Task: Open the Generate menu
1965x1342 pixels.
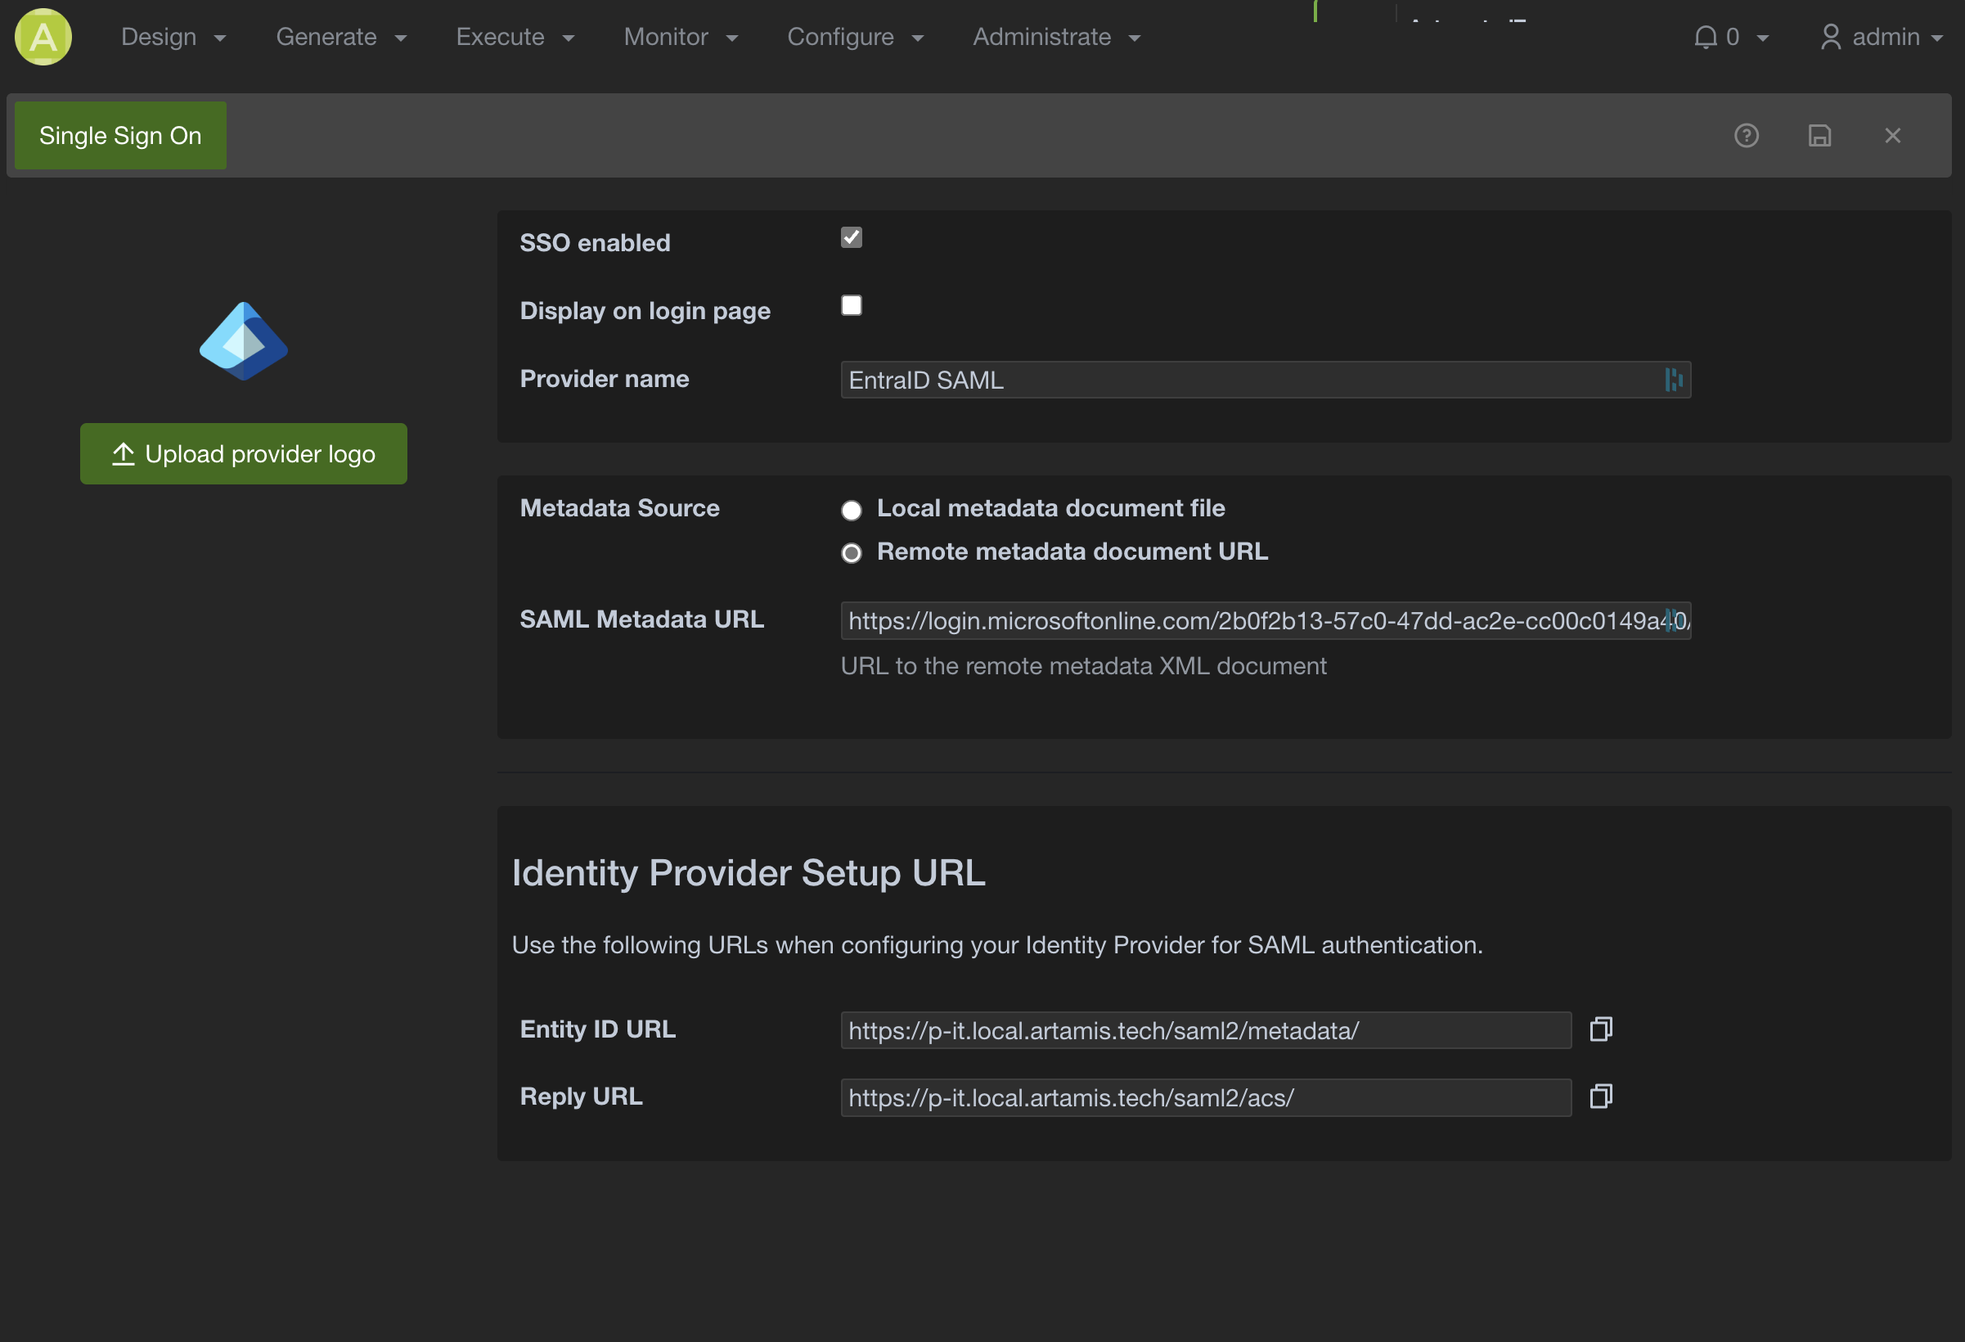Action: coord(342,37)
